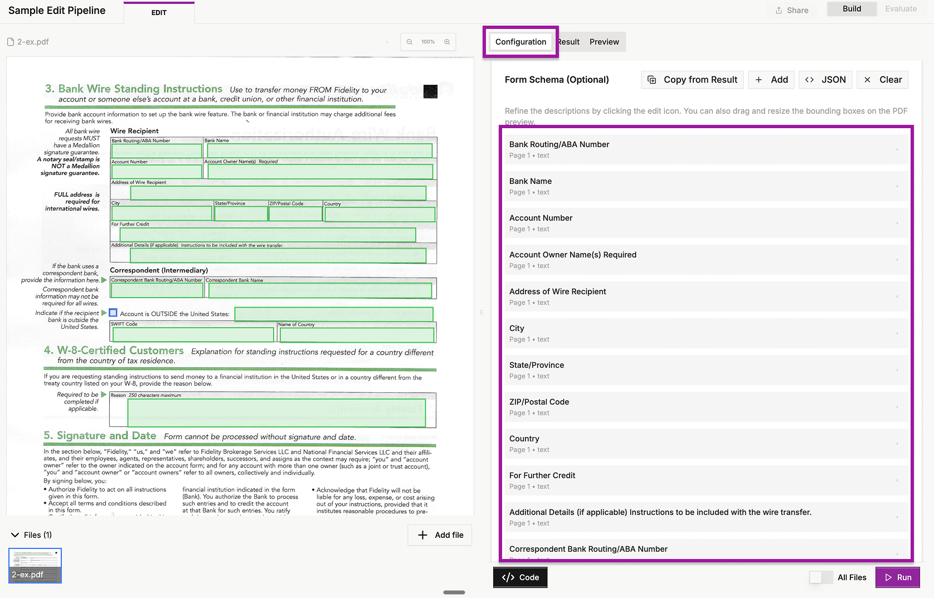This screenshot has height=598, width=934.
Task: Click the Account Owner Name(s) field on PDF
Action: coord(320,172)
